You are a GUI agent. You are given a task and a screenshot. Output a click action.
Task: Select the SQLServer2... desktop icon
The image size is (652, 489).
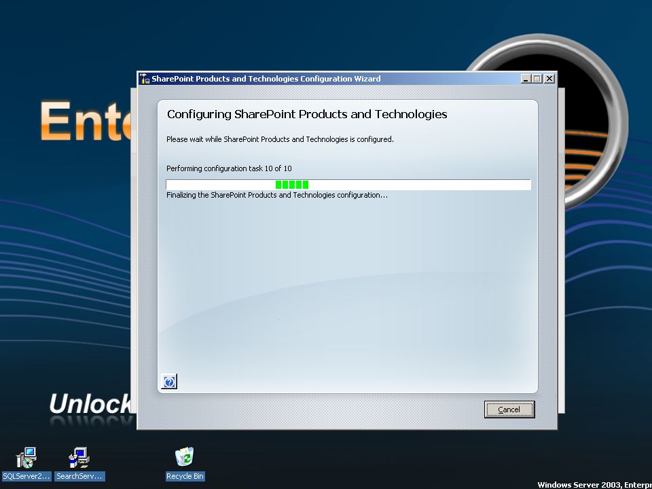[x=26, y=463]
